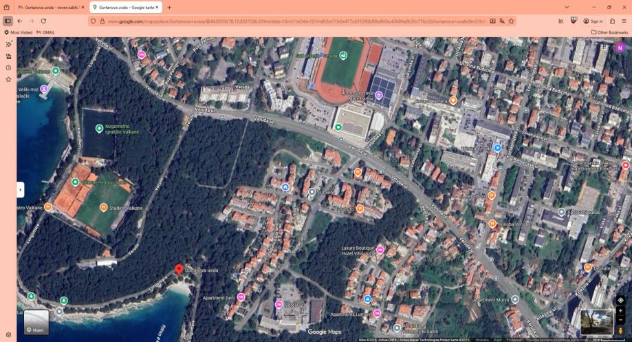This screenshot has width=632, height=342.
Task: Select the 'Gortanova uvala – Google karte' tab
Action: point(125,8)
